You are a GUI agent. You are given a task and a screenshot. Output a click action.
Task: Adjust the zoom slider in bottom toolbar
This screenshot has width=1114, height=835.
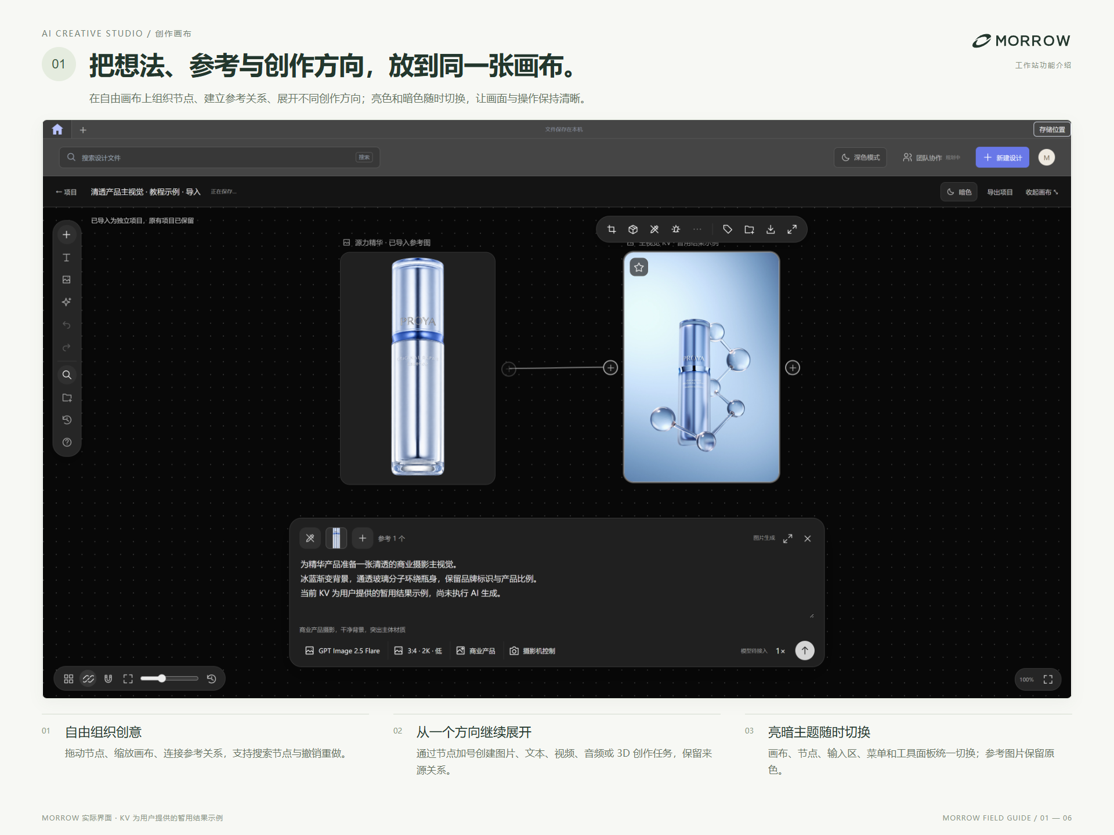[169, 678]
